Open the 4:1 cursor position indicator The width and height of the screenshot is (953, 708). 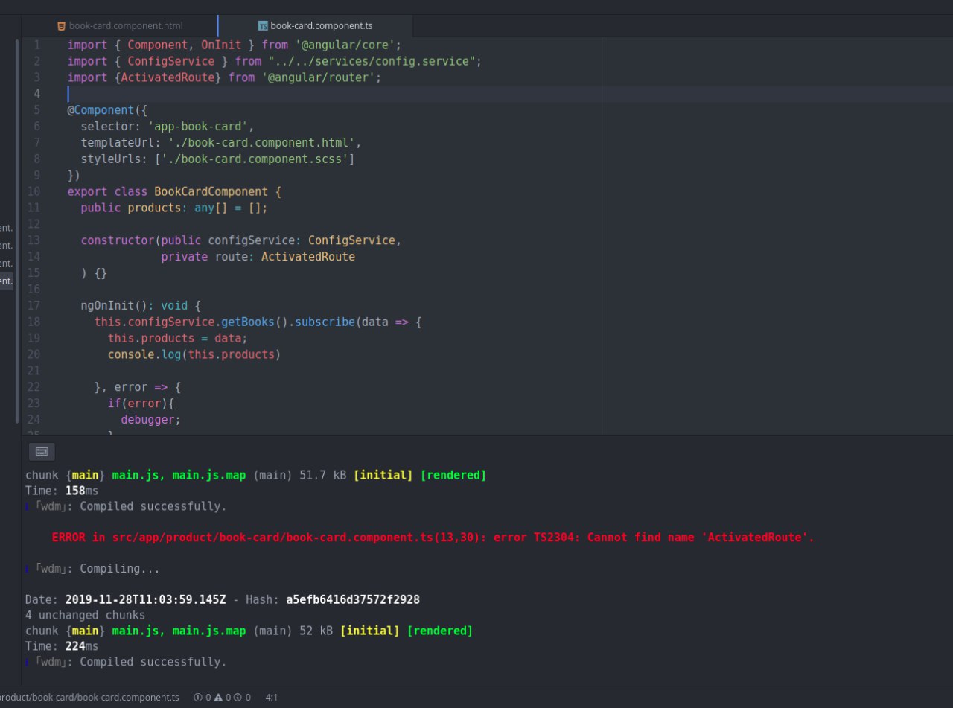point(272,698)
